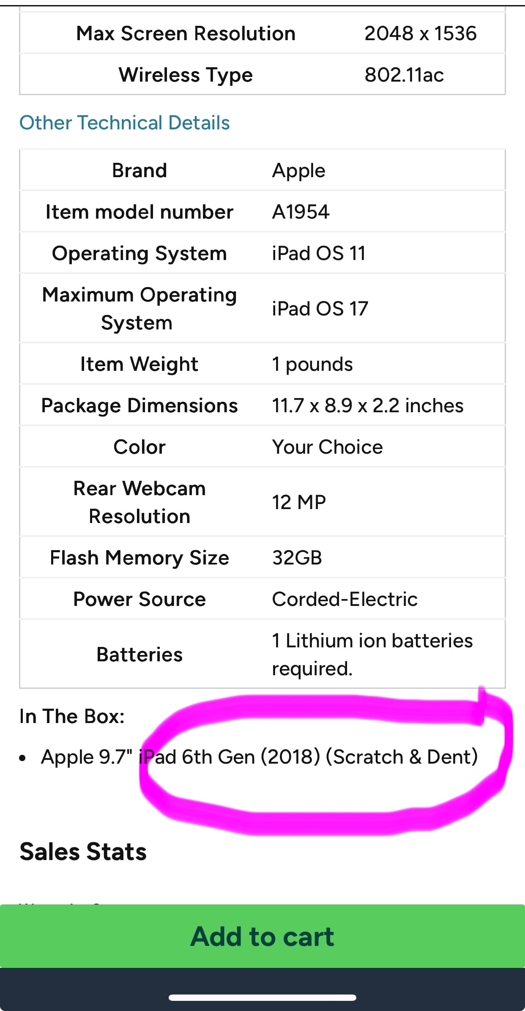Tap the Apple 9.7" iPad 6th Gen bullet item
This screenshot has width=525, height=1011.
259,757
